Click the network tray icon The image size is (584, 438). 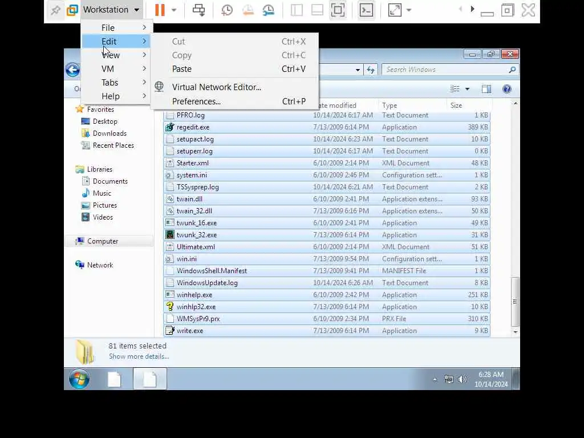tap(449, 379)
